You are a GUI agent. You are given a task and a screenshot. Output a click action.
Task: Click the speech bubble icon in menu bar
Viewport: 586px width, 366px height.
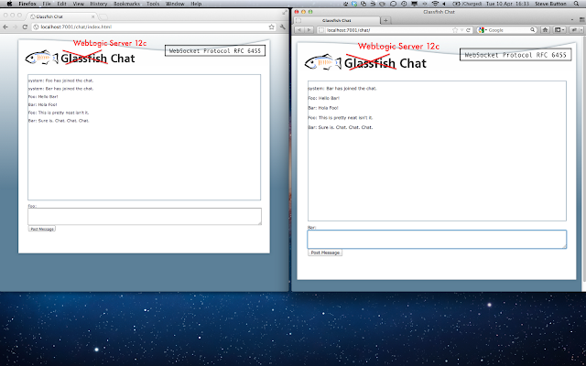pyautogui.click(x=393, y=4)
